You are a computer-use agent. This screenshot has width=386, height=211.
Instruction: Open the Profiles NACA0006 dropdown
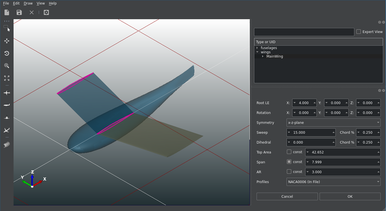pyautogui.click(x=333, y=182)
